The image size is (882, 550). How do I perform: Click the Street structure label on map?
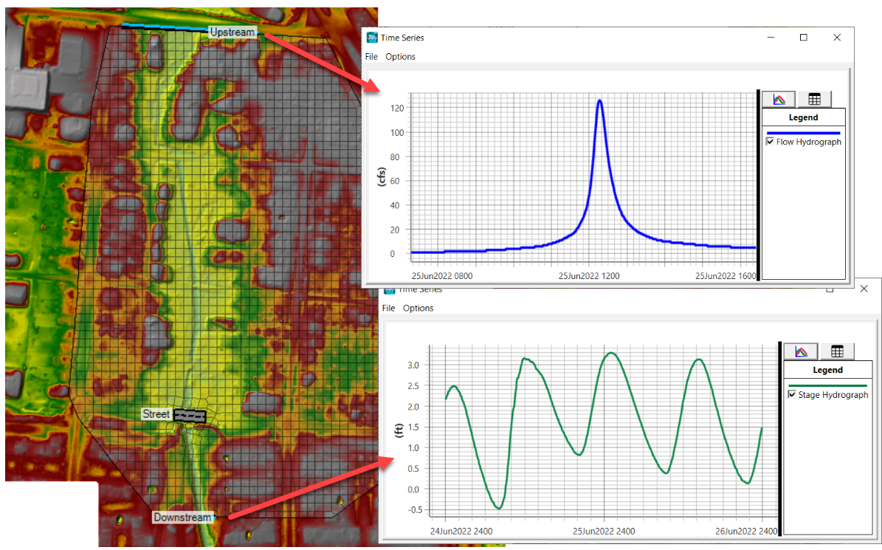click(x=156, y=415)
